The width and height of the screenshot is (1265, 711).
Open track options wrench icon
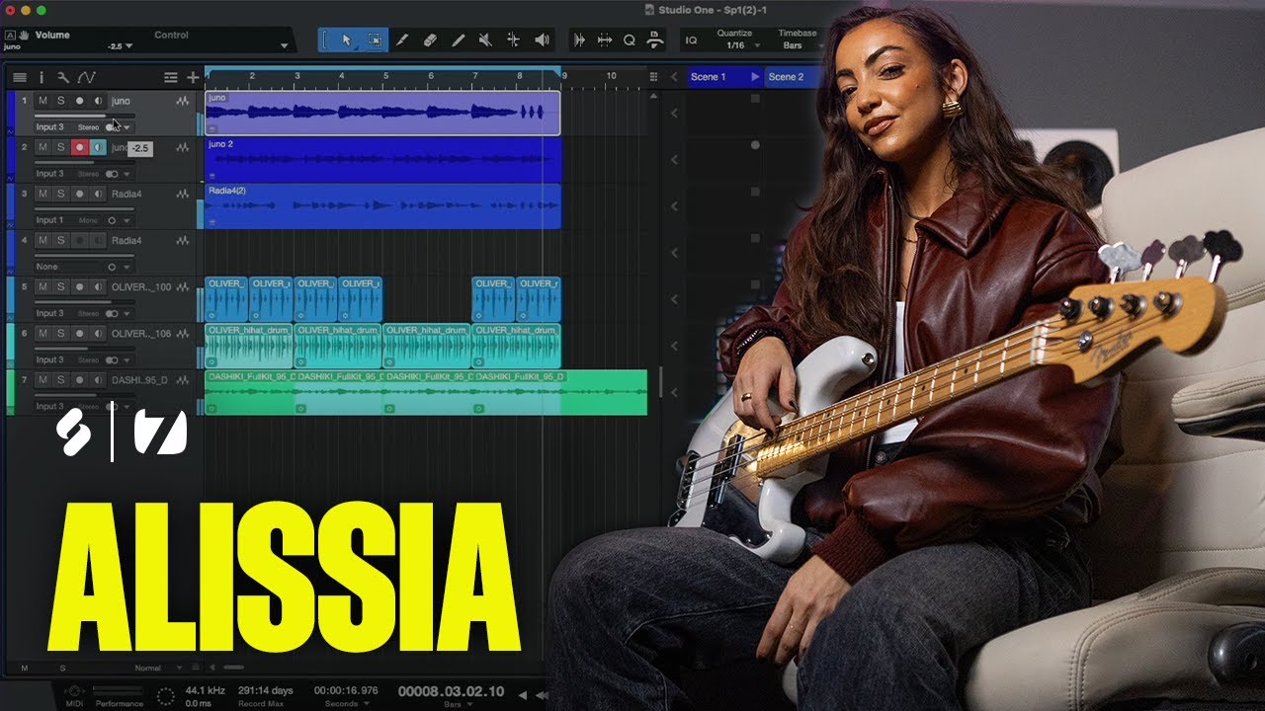(63, 77)
